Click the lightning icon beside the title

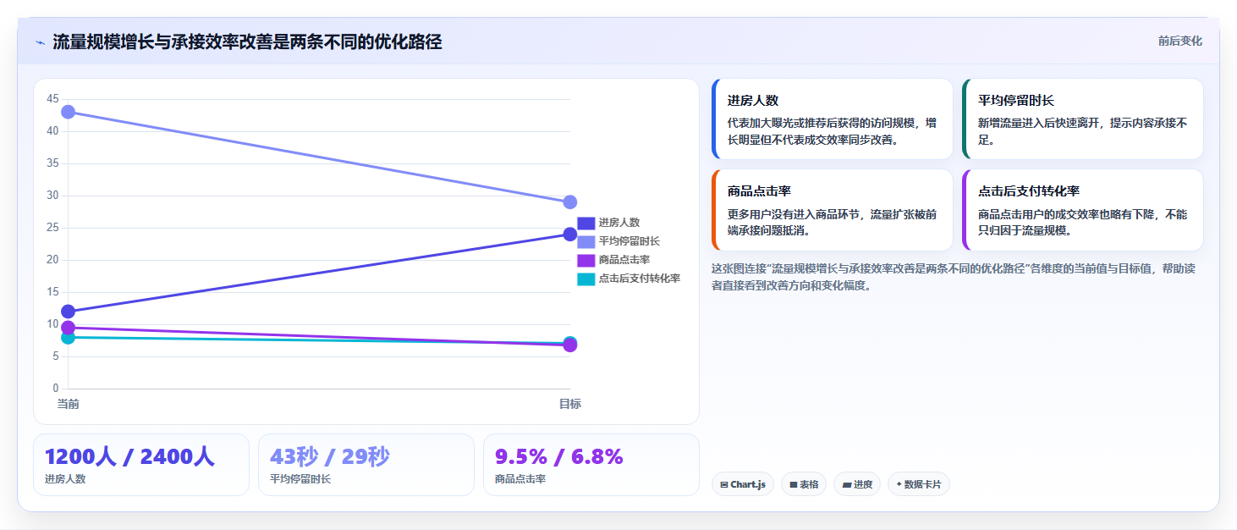click(x=40, y=42)
